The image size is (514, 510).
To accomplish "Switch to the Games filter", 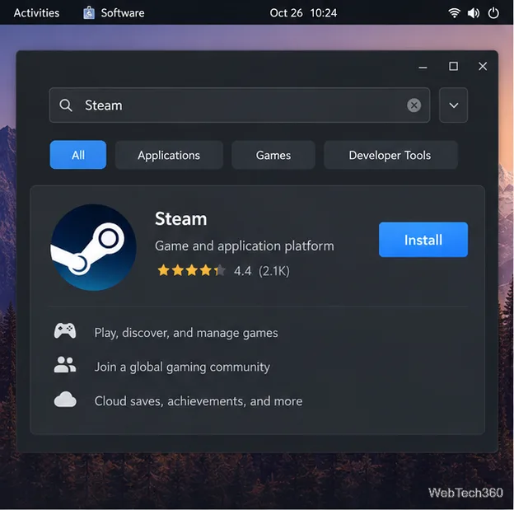I will coord(273,155).
